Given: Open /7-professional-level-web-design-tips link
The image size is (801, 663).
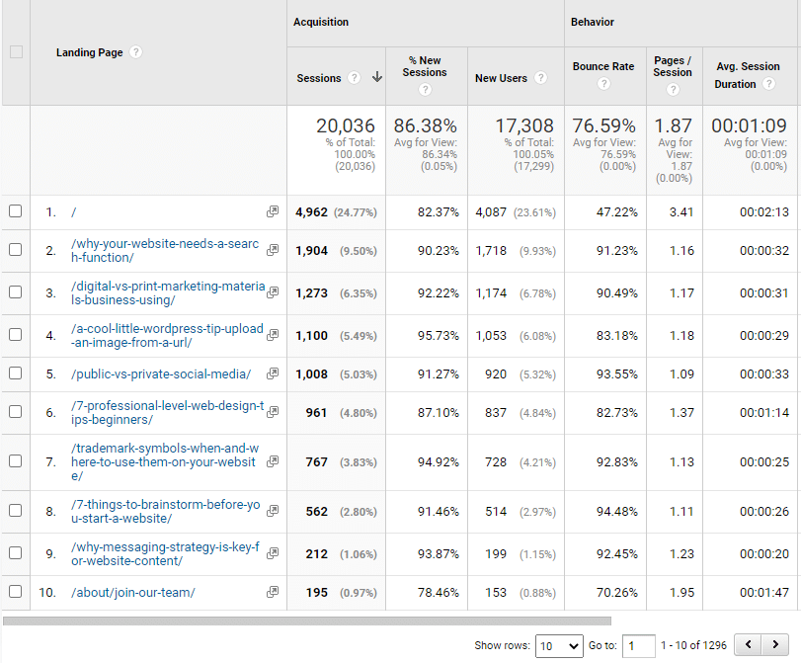Looking at the screenshot, I should click(x=168, y=412).
